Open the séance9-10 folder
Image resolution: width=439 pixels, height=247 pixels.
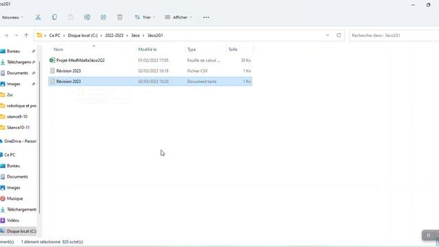(17, 117)
